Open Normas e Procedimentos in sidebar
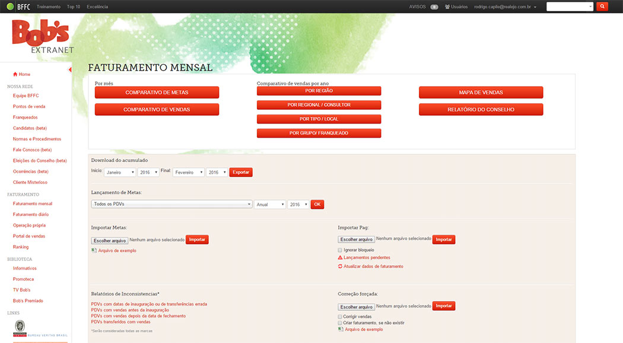Image resolution: width=623 pixels, height=343 pixels. [x=37, y=139]
